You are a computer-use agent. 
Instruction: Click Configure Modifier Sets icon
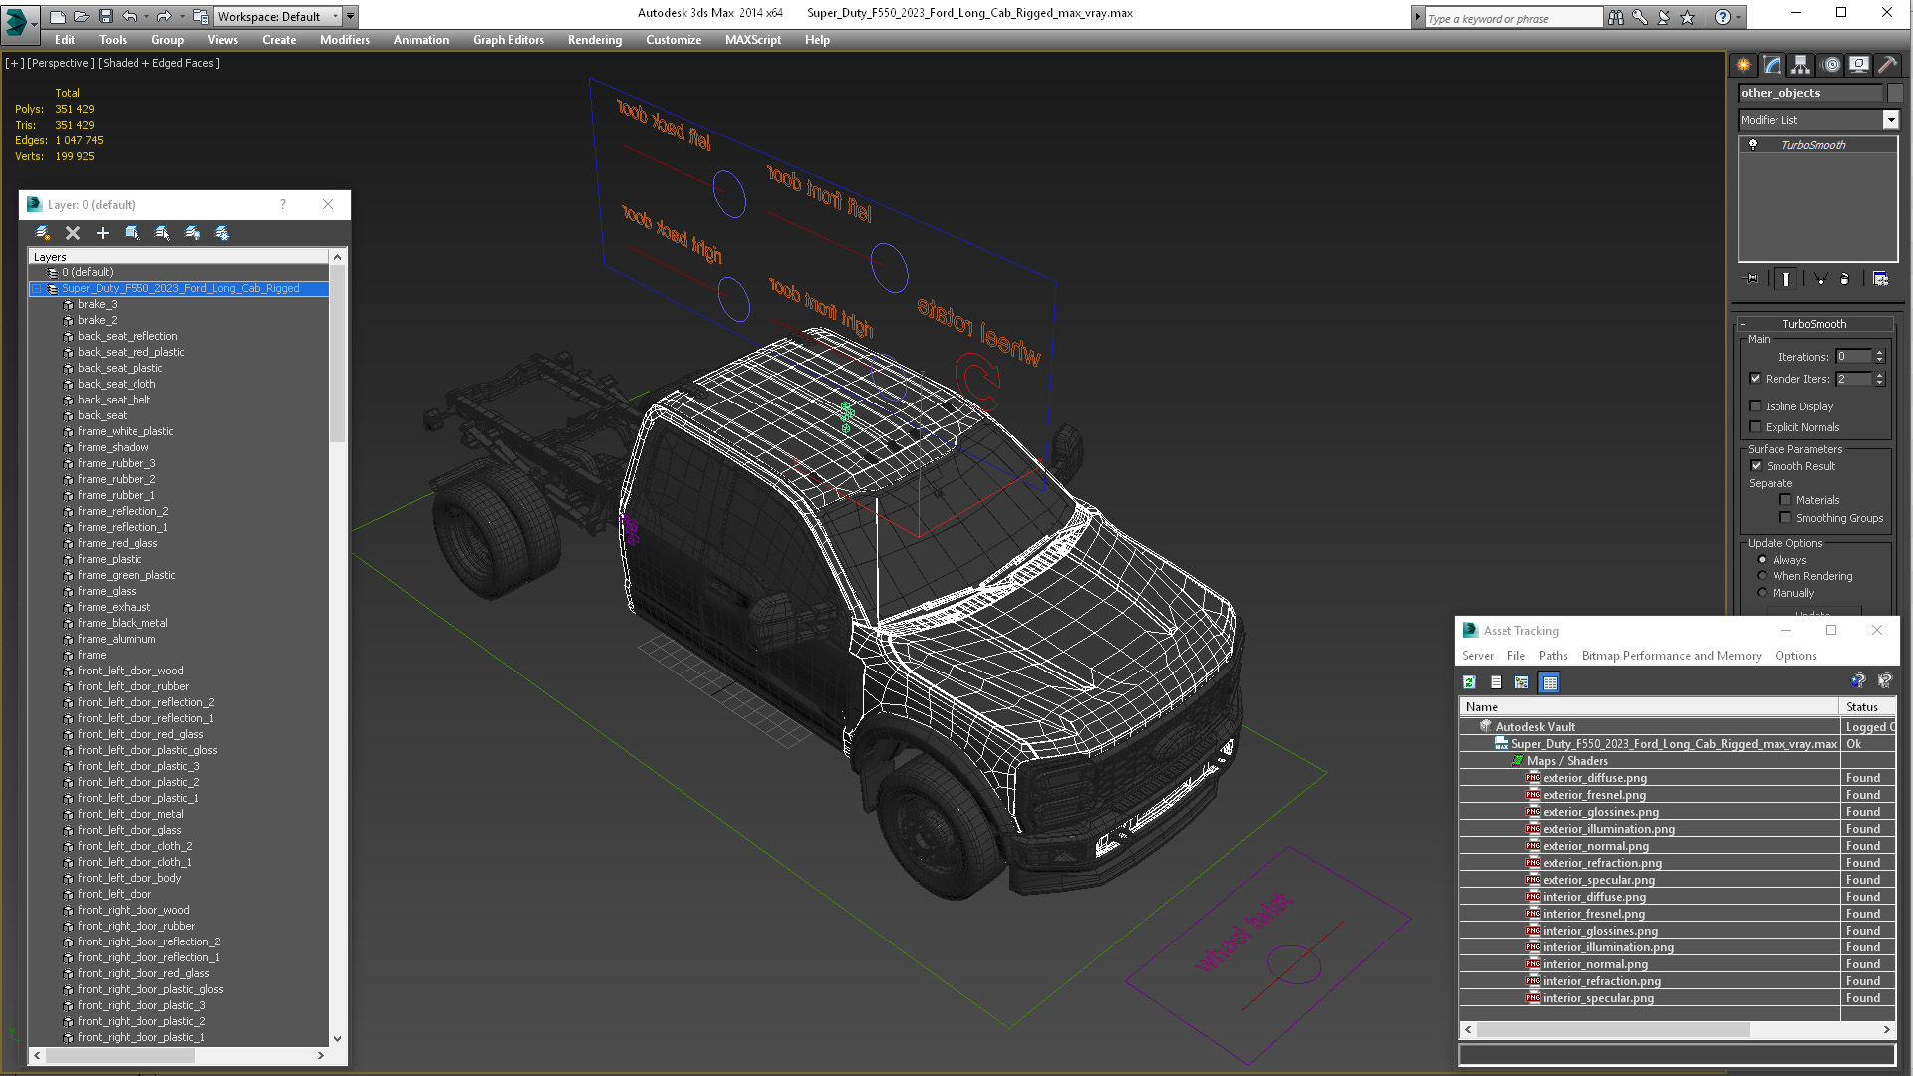coord(1880,279)
